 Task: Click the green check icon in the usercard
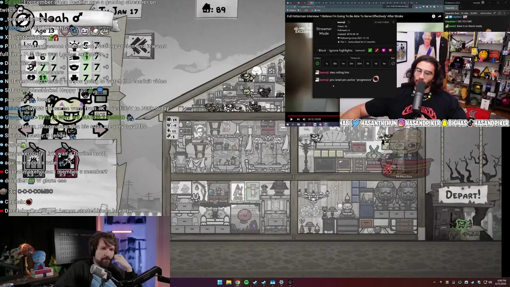pyautogui.click(x=370, y=50)
